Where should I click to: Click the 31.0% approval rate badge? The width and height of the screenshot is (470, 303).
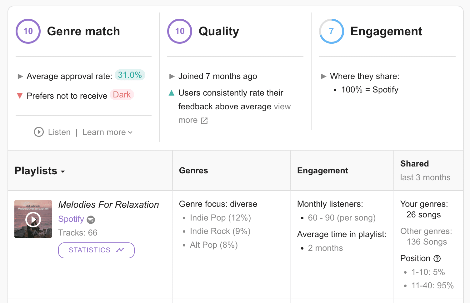point(130,75)
